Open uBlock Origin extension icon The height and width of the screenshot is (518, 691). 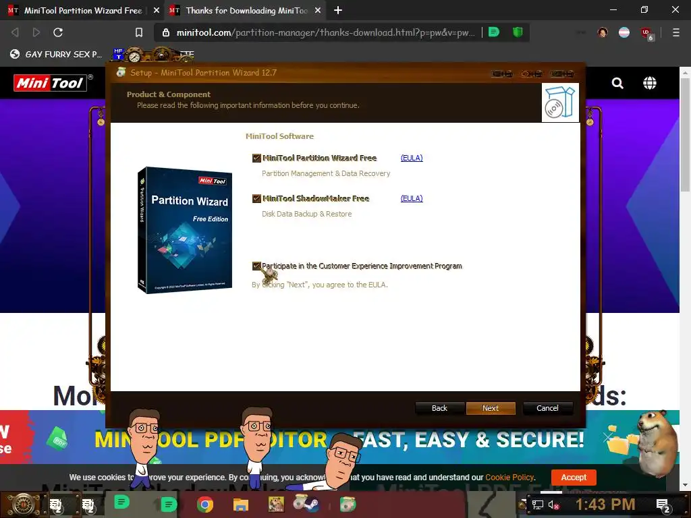(647, 34)
